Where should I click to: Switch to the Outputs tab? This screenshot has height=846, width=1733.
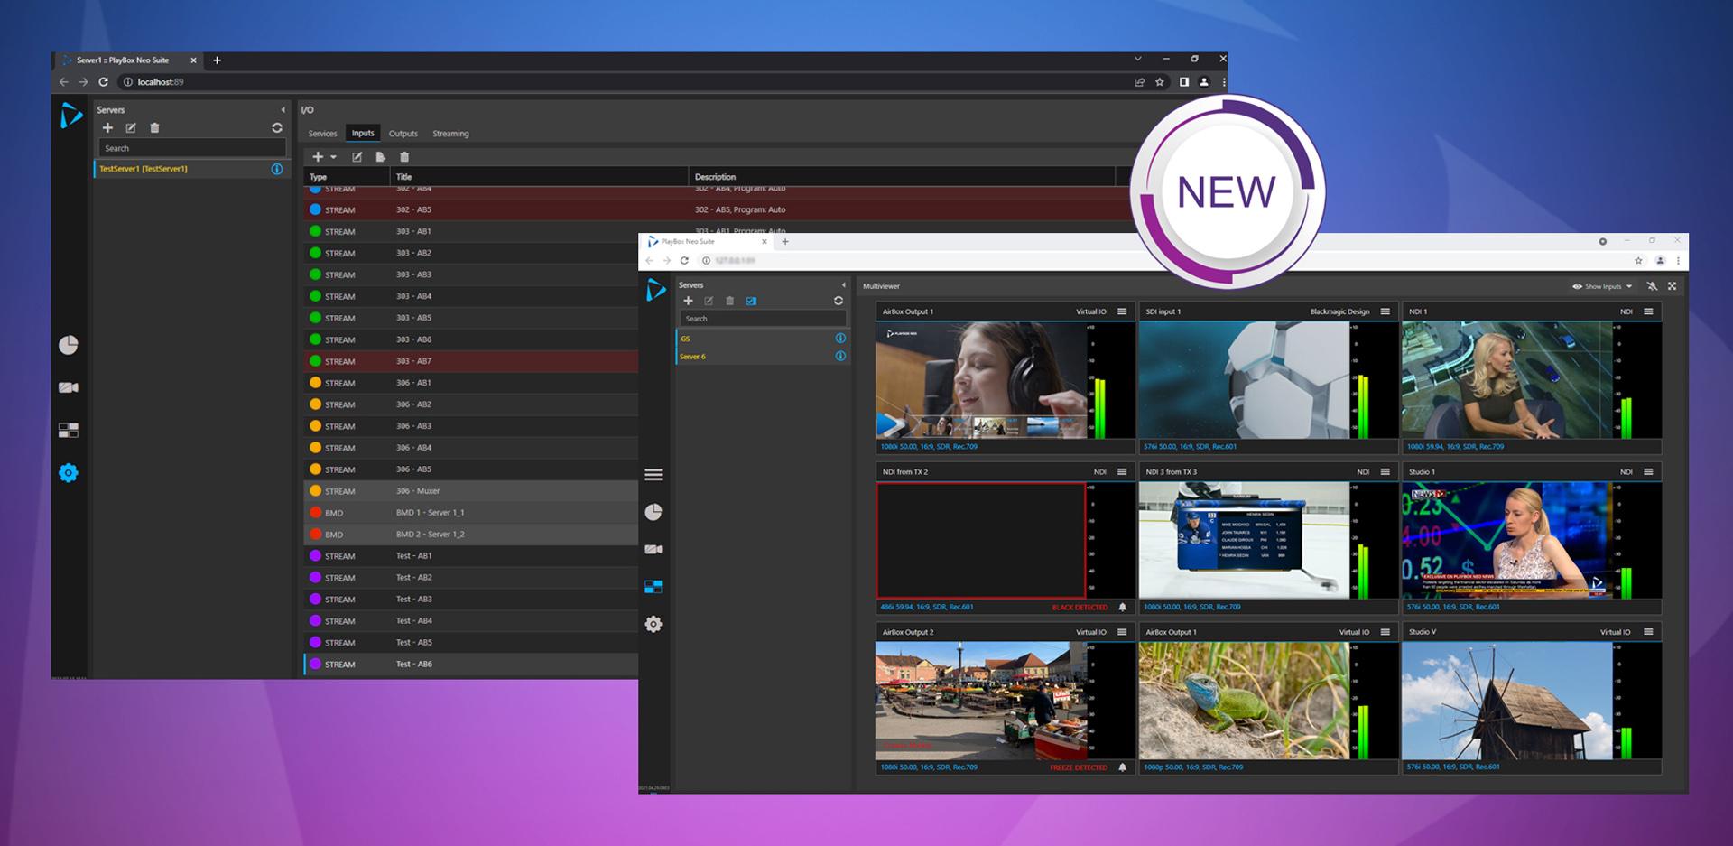pyautogui.click(x=403, y=133)
